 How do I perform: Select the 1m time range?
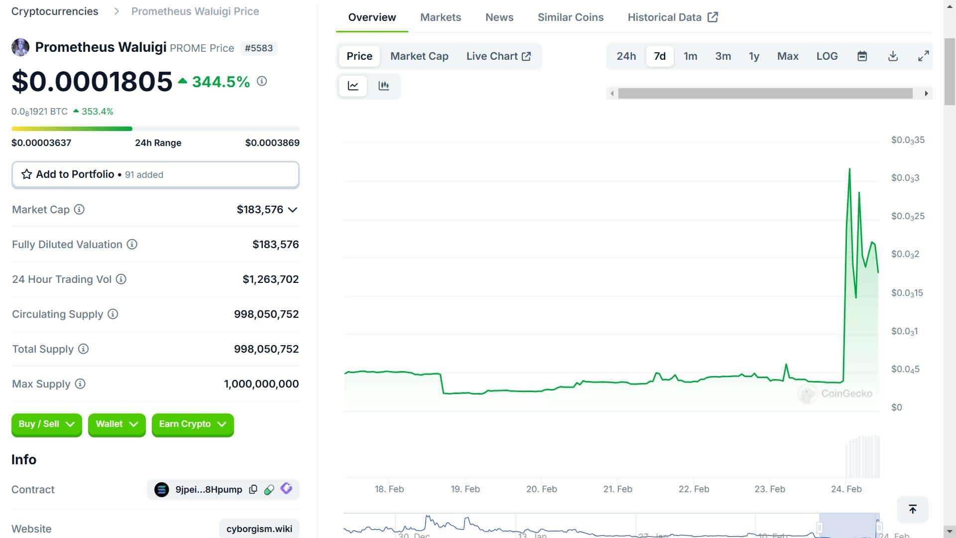click(690, 56)
